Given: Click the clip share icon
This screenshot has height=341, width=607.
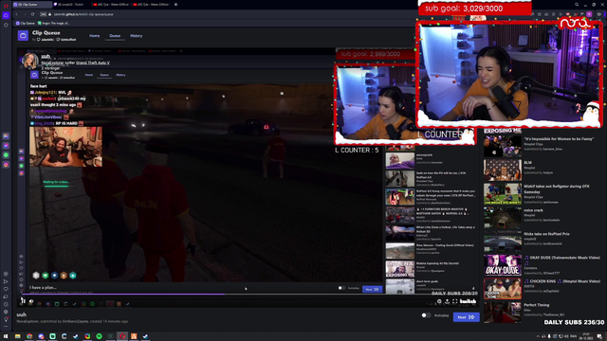Looking at the screenshot, I should (x=447, y=301).
